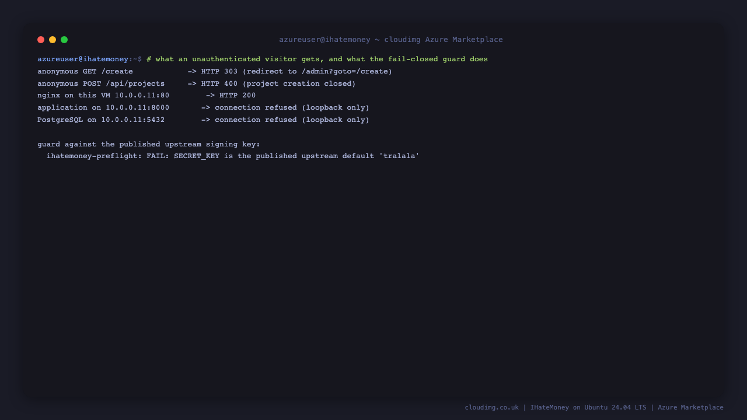Click the 'HTTP 200' result

pyautogui.click(x=238, y=95)
